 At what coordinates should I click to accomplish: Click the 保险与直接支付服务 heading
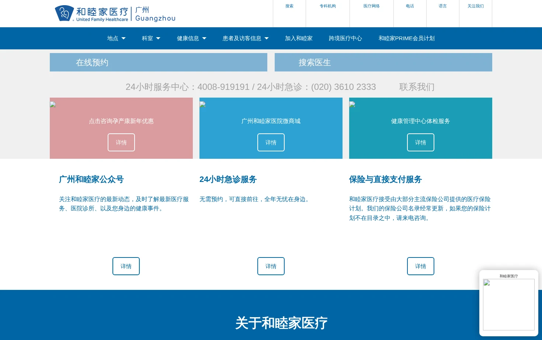385,179
